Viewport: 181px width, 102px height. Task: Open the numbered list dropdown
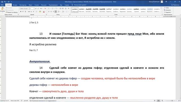click(54, 8)
